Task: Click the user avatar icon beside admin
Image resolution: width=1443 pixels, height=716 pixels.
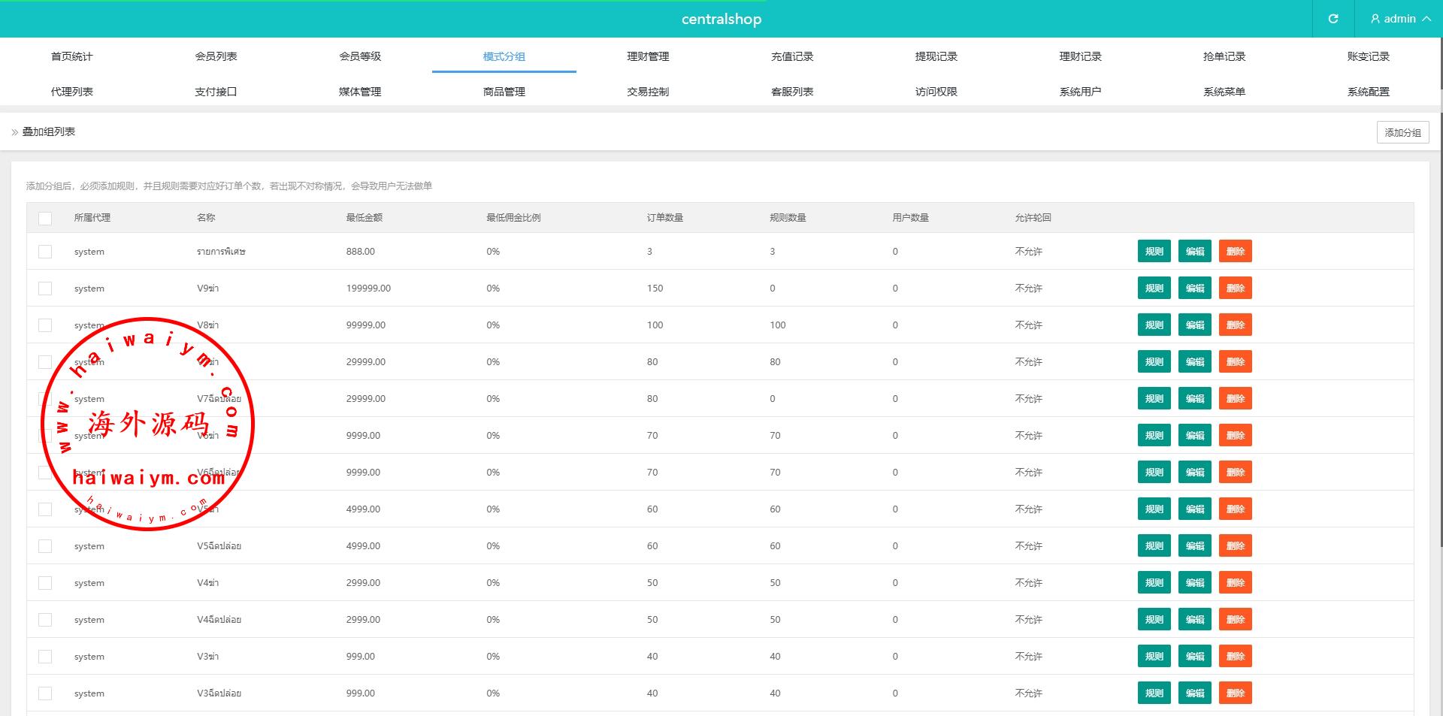Action: [x=1375, y=19]
